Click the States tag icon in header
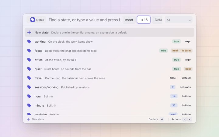This screenshot has height=137, width=219. point(33,20)
